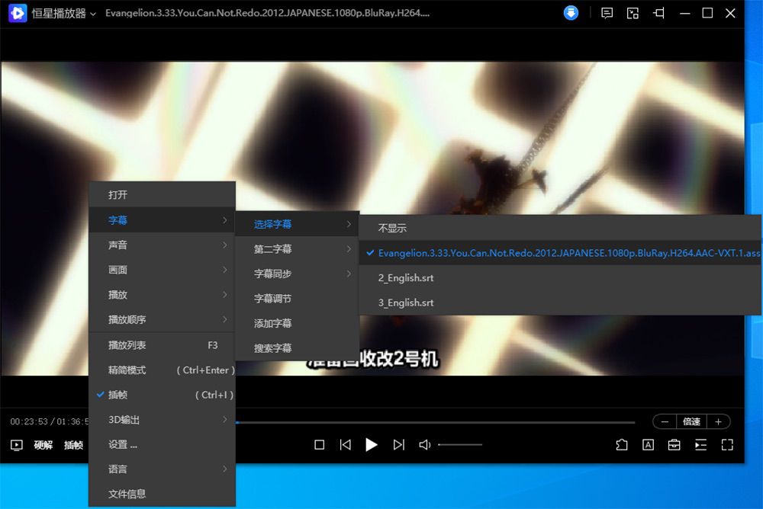The image size is (763, 509).
Task: Open the feedback message icon
Action: pos(607,13)
